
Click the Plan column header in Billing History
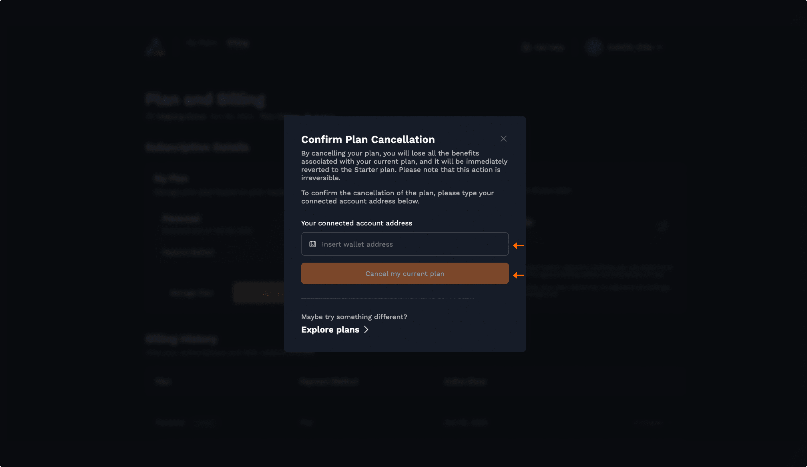[163, 381]
